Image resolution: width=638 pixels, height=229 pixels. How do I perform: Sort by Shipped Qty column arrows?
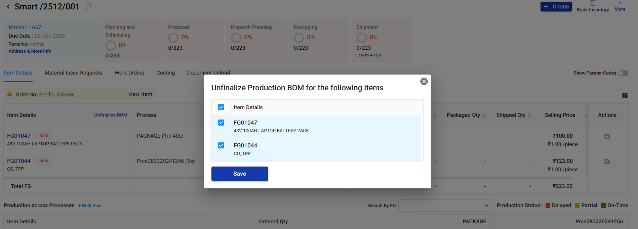(x=529, y=115)
